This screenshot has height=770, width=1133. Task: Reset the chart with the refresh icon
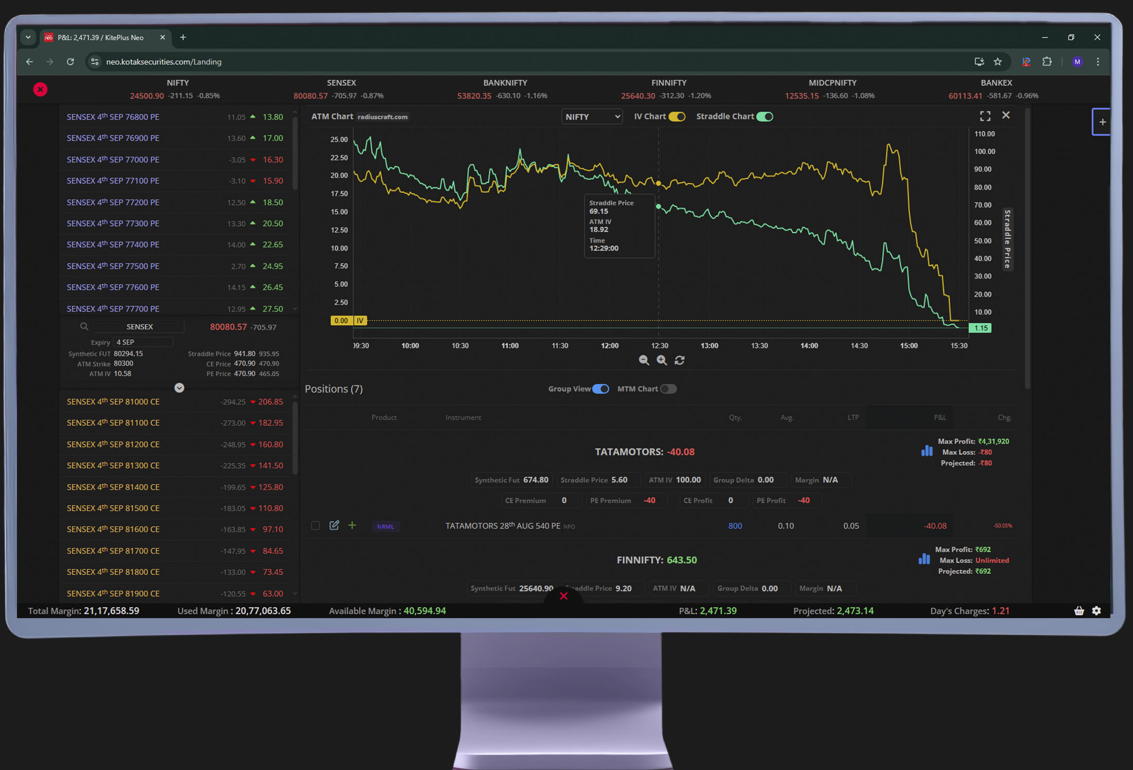tap(680, 360)
